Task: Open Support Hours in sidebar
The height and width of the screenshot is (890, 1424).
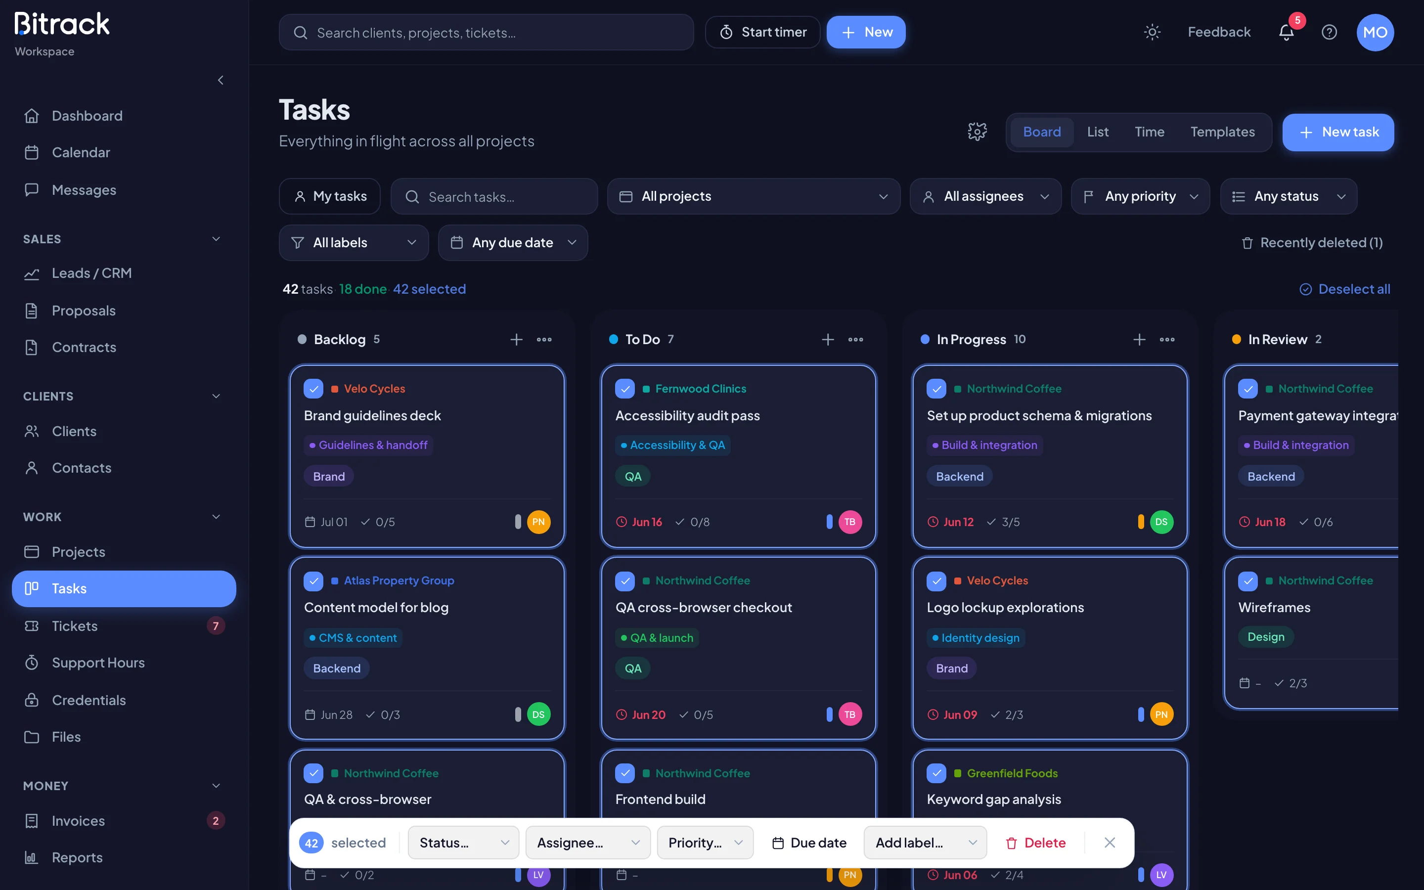Action: point(124,662)
